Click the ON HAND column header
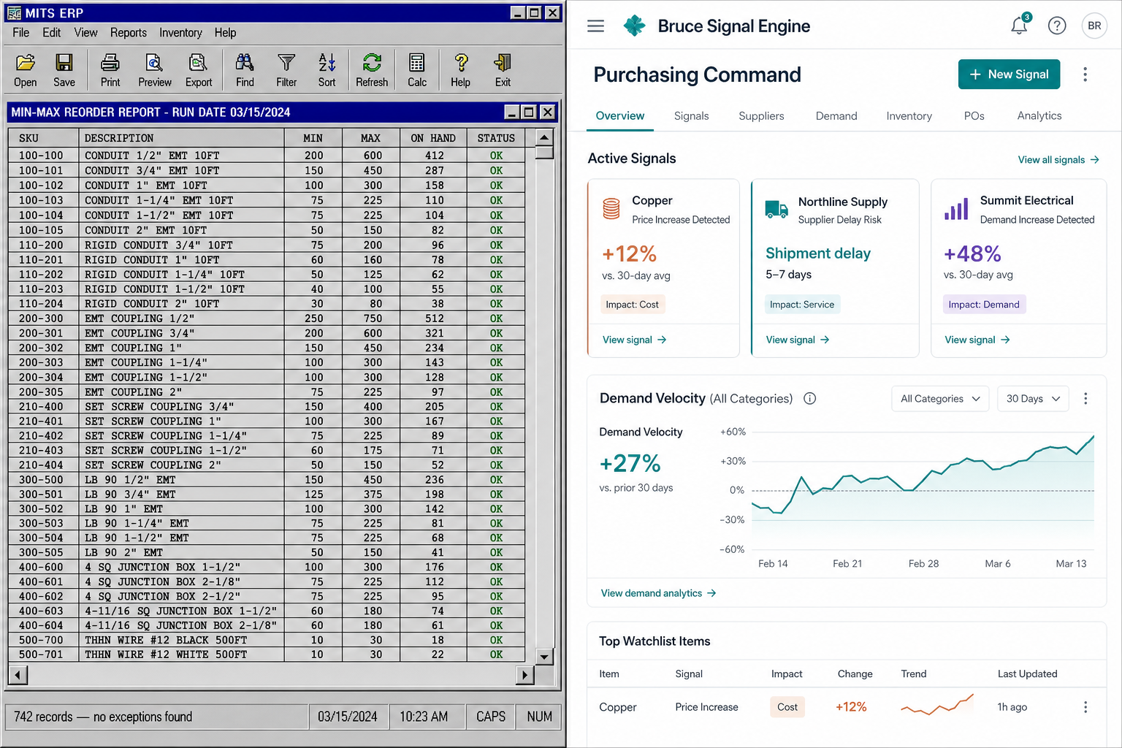Image resolution: width=1122 pixels, height=748 pixels. coord(433,138)
